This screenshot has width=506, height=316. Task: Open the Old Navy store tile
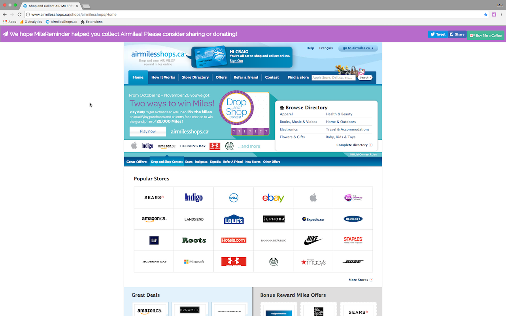click(353, 219)
